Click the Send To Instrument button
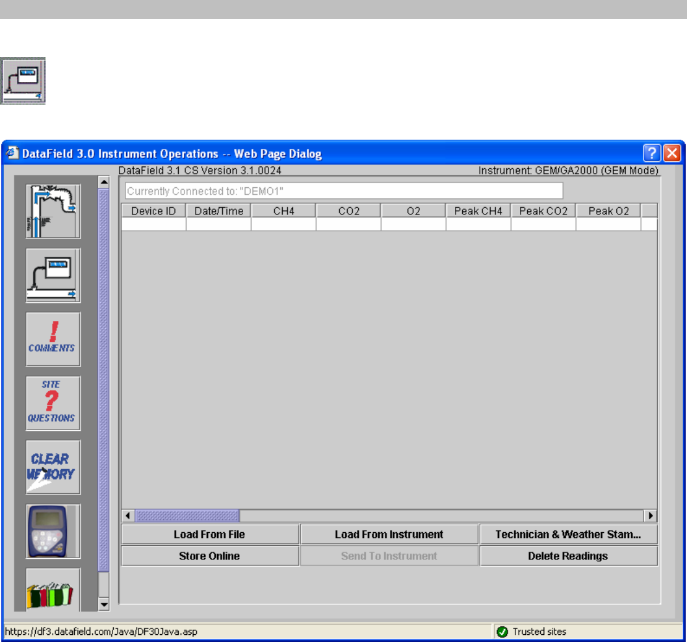 click(x=389, y=556)
